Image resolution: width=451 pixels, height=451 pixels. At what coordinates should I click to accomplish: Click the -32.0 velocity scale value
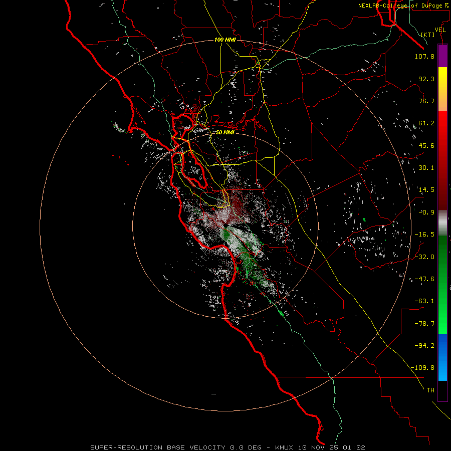pos(424,257)
